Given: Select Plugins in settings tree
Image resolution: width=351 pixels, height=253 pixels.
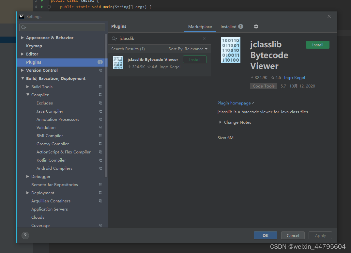Looking at the screenshot, I should (62, 62).
